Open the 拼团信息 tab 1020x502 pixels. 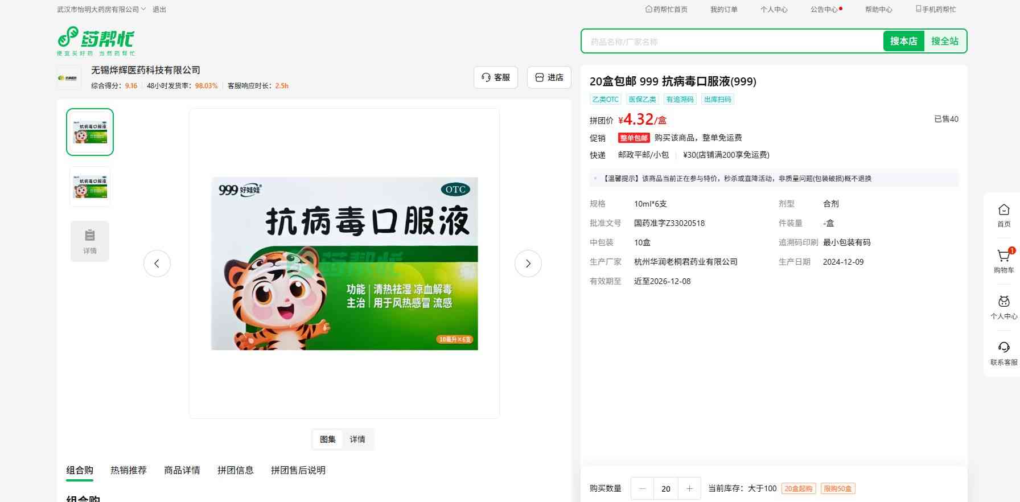(235, 470)
